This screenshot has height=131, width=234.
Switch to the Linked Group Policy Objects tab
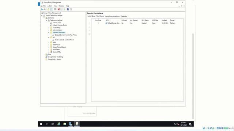[96, 16]
